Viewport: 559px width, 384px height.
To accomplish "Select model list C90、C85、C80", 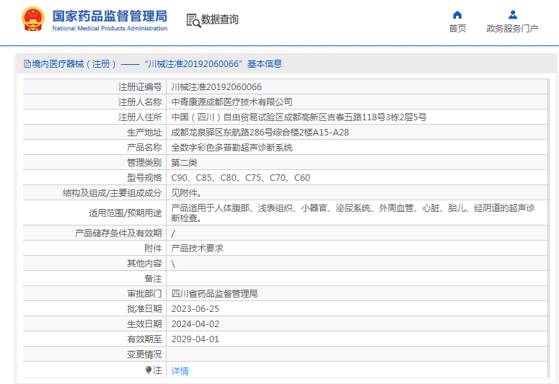I will [241, 178].
